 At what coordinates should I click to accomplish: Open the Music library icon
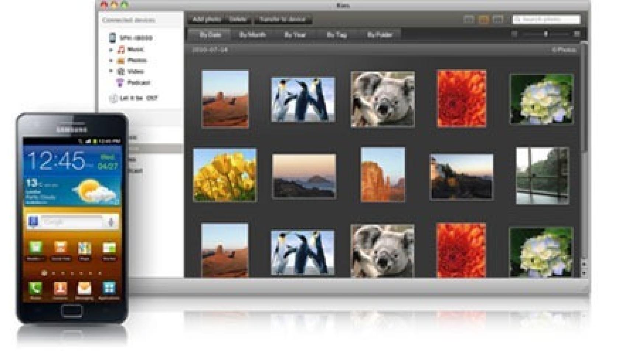[121, 49]
